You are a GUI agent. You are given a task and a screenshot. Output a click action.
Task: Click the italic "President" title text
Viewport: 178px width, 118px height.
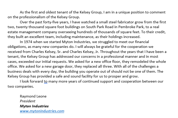click(28, 101)
